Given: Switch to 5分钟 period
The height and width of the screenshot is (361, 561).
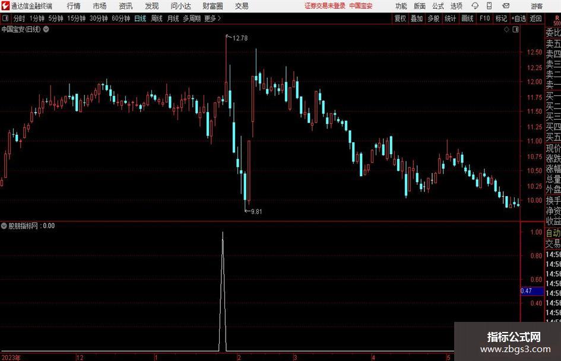Looking at the screenshot, I should 56,18.
